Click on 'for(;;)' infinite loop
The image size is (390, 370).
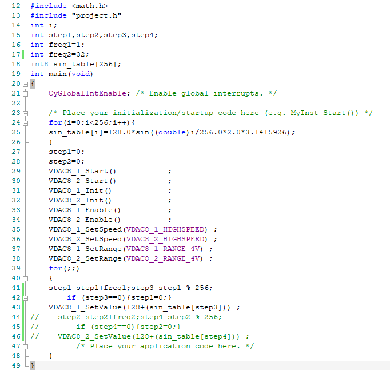click(x=64, y=269)
